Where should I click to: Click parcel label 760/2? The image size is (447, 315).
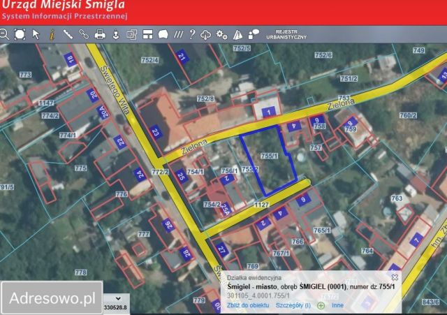pyautogui.click(x=408, y=115)
